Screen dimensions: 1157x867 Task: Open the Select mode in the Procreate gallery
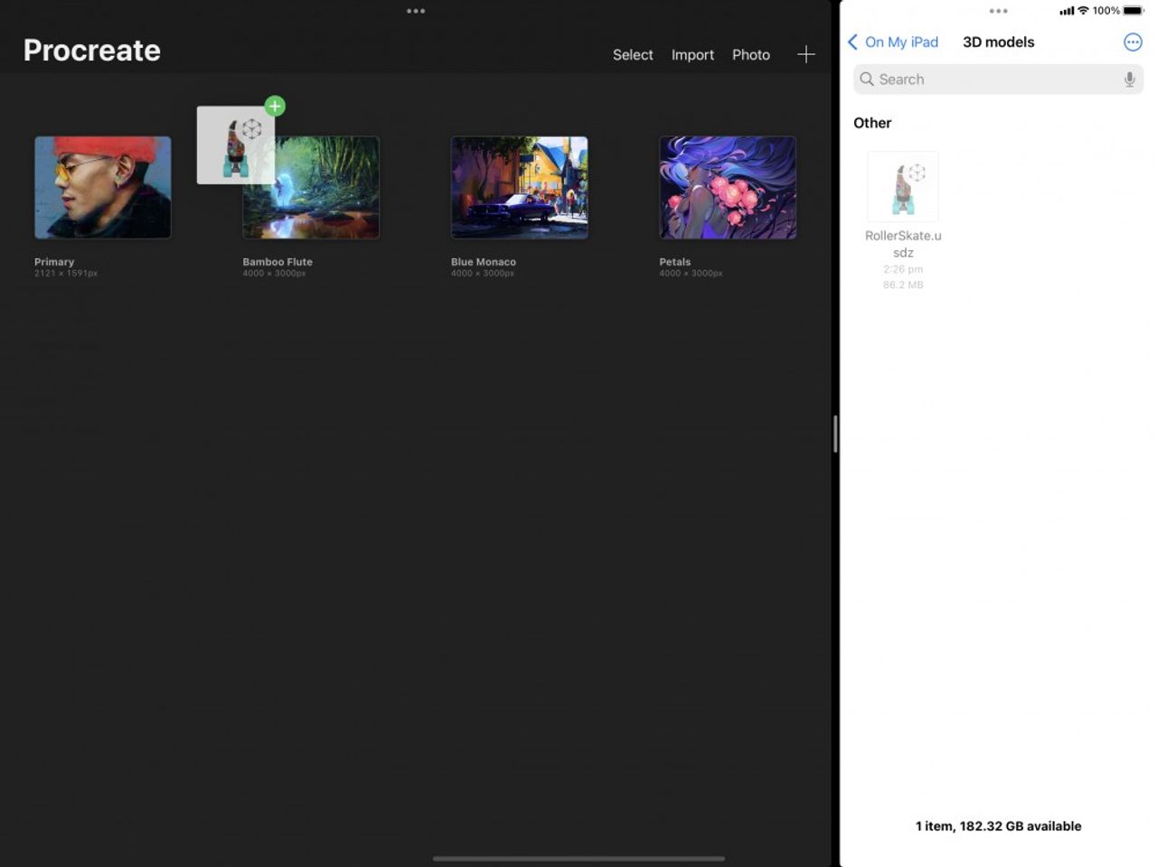click(x=632, y=54)
